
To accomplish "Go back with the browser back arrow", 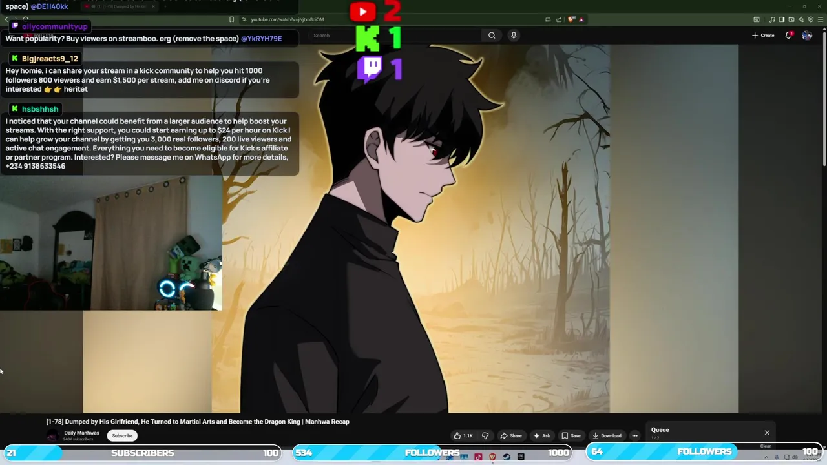I will click(x=6, y=19).
